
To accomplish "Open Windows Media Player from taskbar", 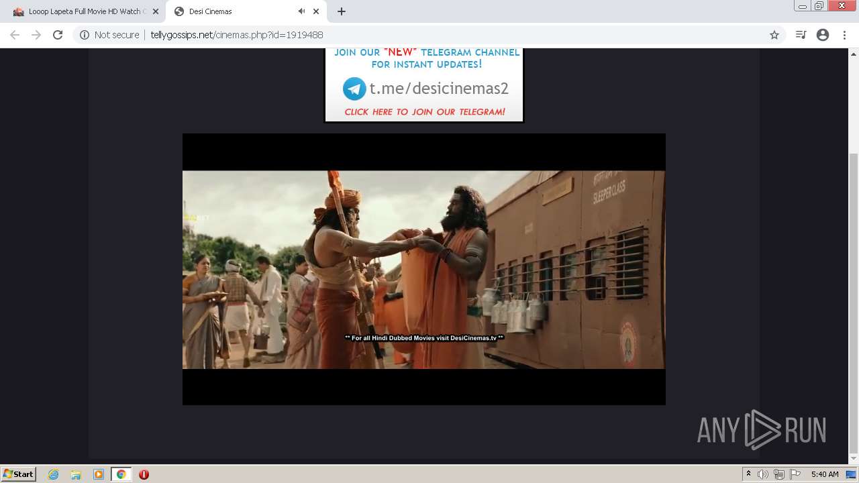I will click(x=99, y=474).
